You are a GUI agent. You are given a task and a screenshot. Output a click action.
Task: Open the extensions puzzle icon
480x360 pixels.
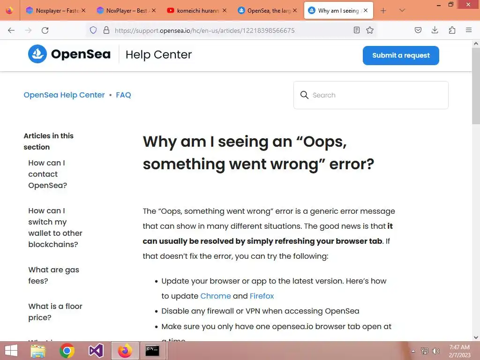[452, 30]
